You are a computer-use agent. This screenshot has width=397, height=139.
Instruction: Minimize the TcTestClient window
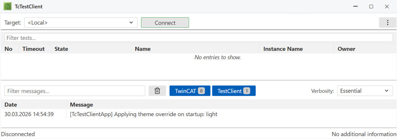coord(356,7)
